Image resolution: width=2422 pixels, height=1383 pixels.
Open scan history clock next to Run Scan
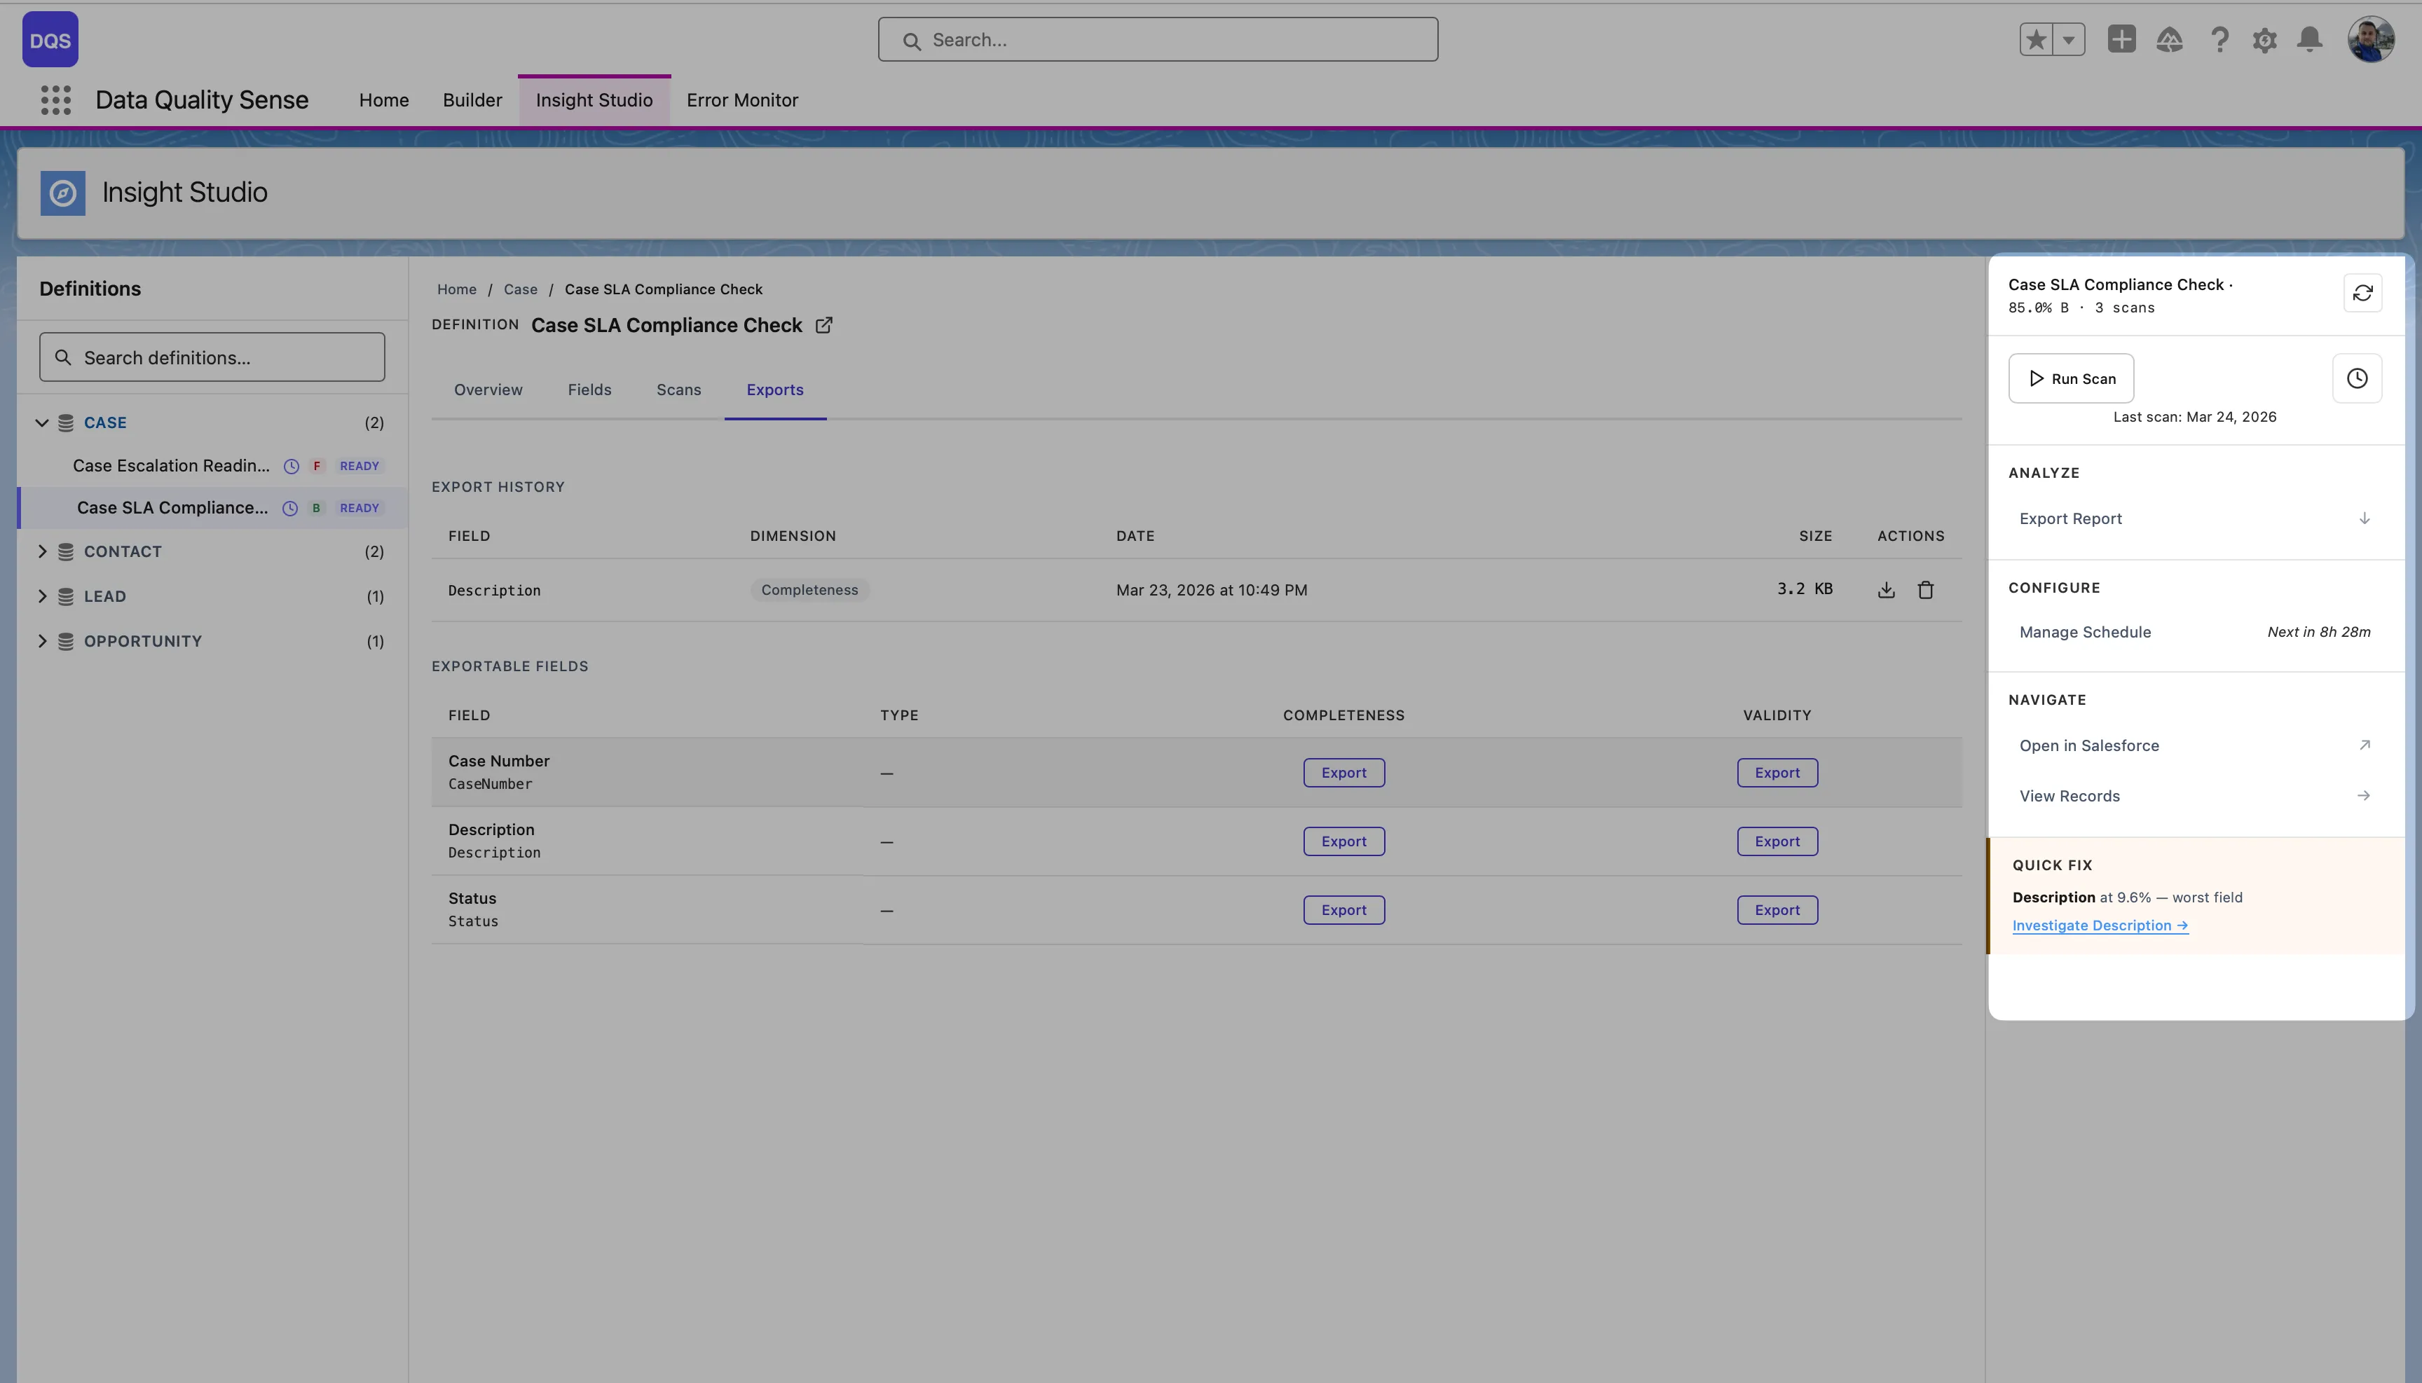(x=2356, y=377)
